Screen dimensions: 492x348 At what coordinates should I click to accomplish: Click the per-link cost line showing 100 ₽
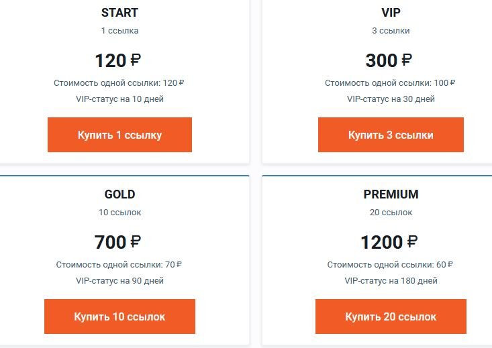click(390, 83)
